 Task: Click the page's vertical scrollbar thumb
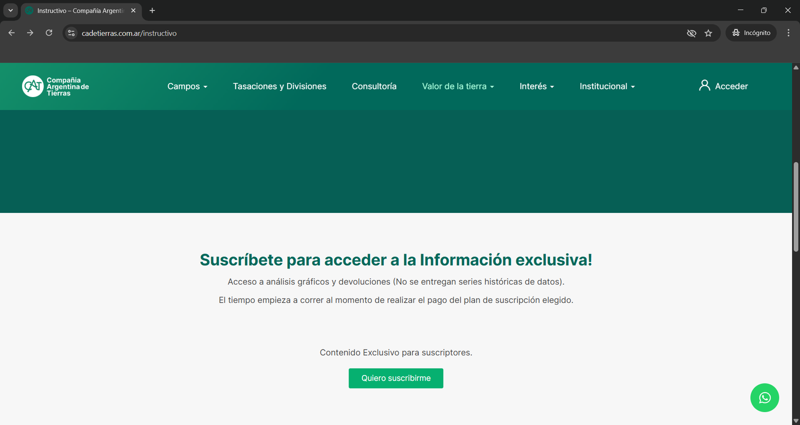[795, 206]
